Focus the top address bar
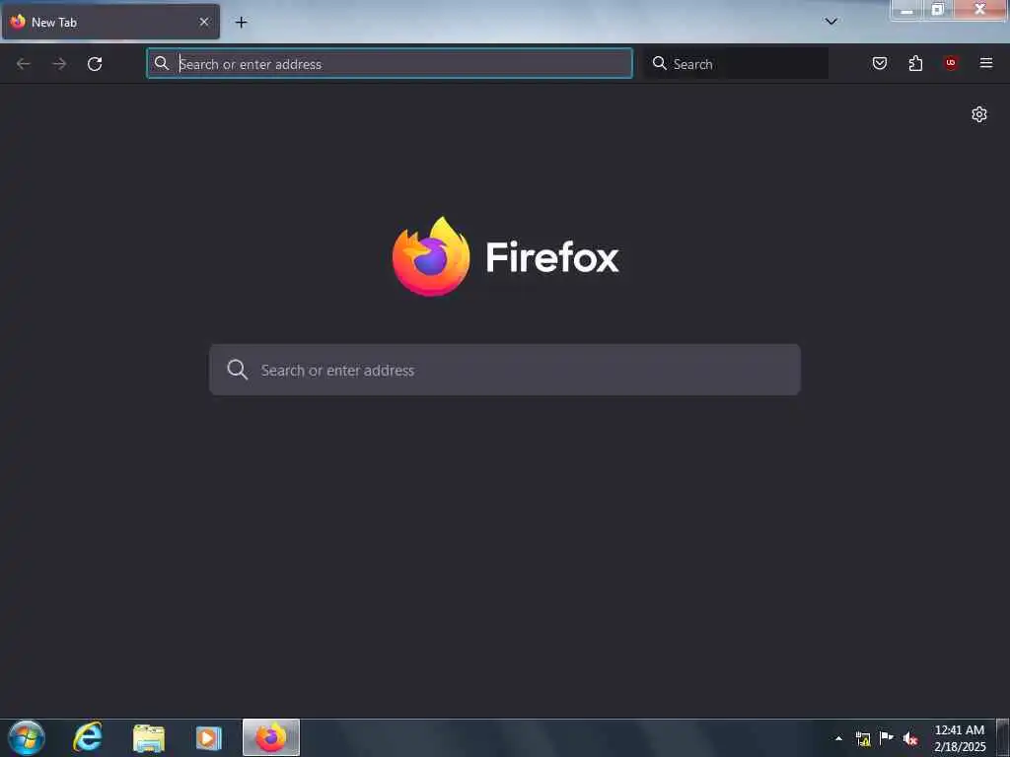 (390, 64)
